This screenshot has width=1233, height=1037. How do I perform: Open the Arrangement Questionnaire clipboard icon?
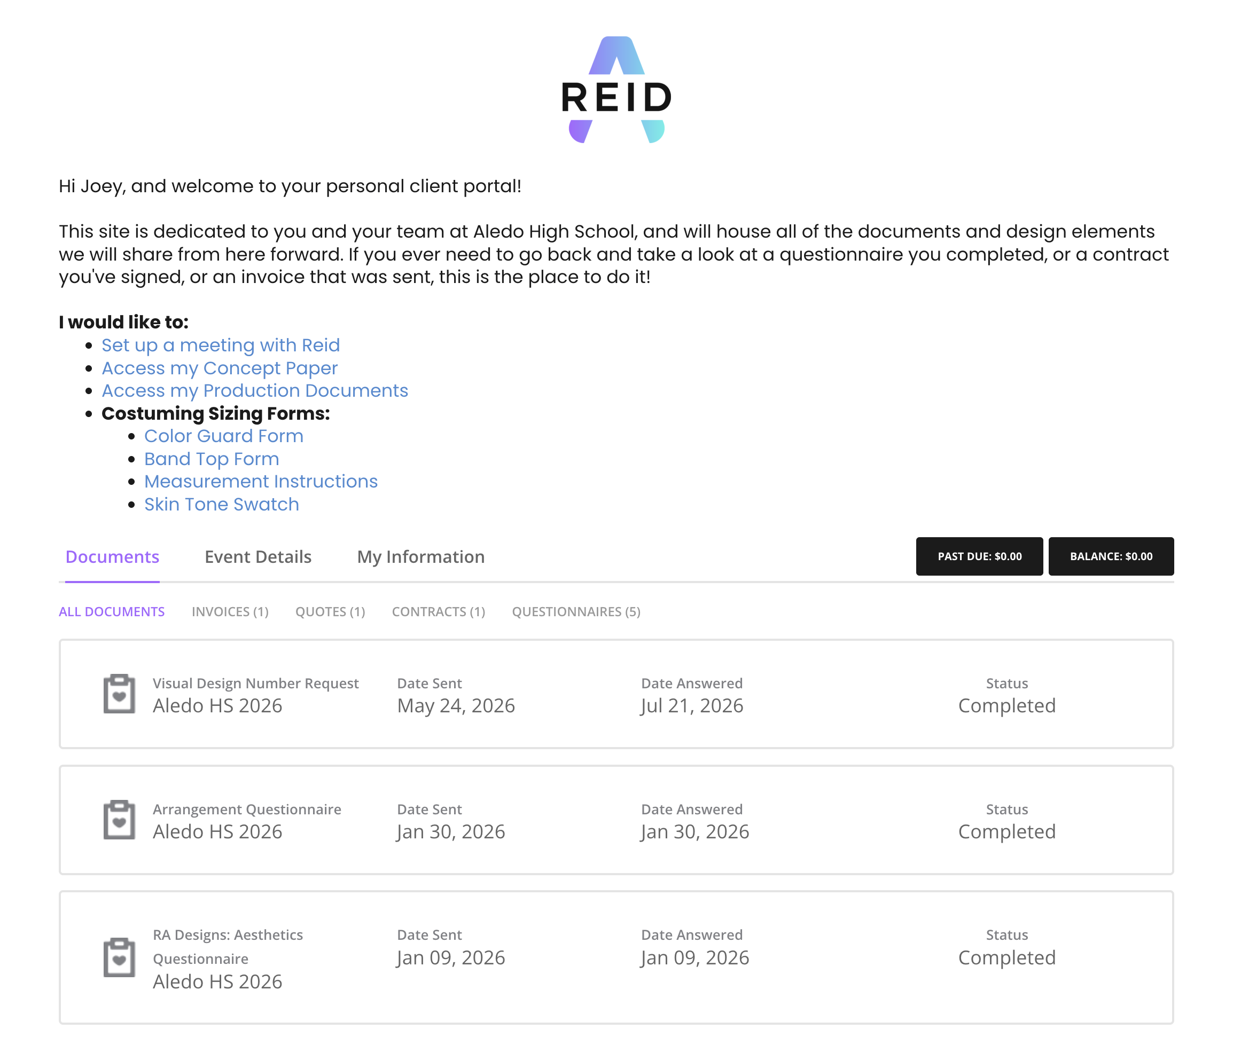119,820
